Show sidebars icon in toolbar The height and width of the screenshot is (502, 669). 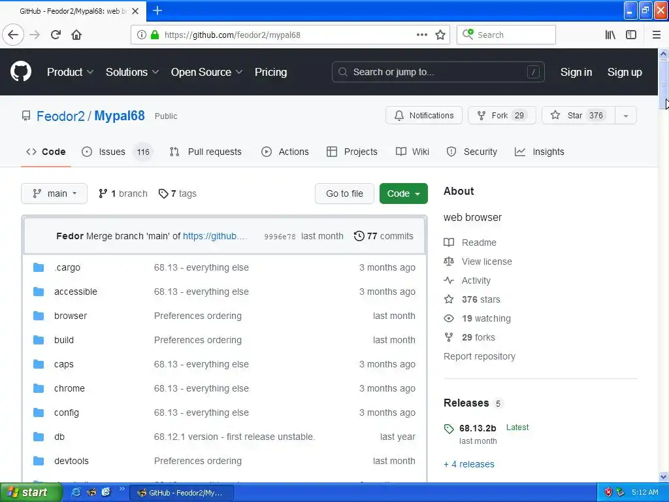[x=631, y=35]
